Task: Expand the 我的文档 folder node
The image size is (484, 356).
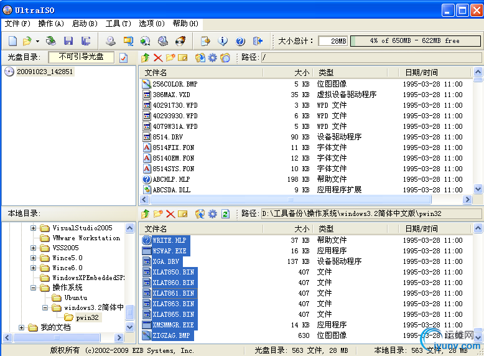Action: [21, 327]
